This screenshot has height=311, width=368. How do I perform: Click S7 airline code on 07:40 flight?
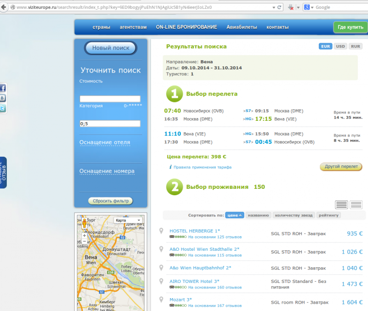click(x=248, y=111)
